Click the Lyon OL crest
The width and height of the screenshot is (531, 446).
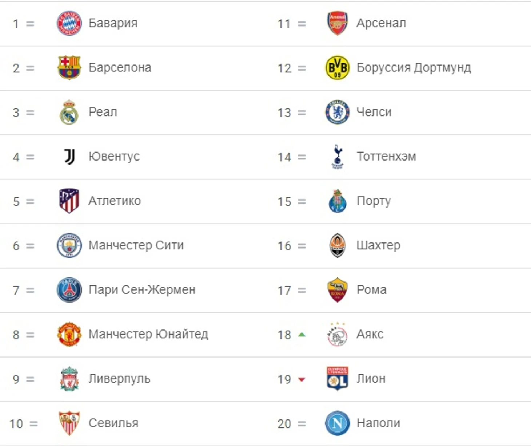point(337,379)
